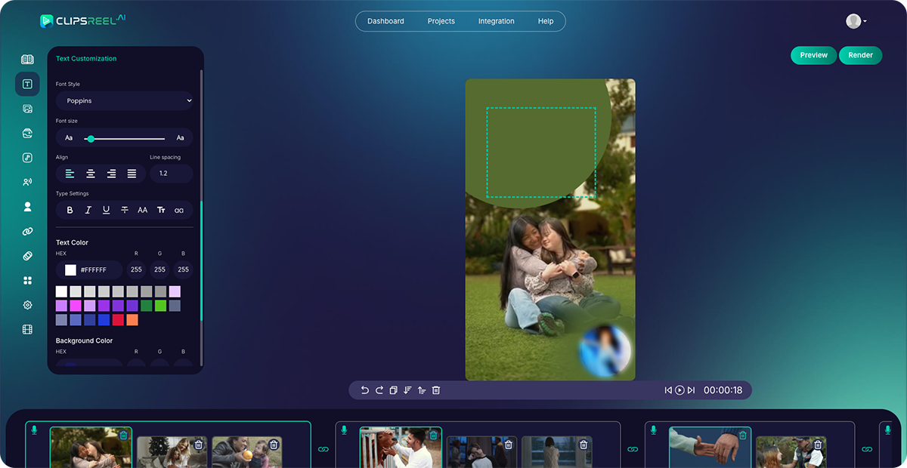Go to the Integration menu tab

(496, 21)
